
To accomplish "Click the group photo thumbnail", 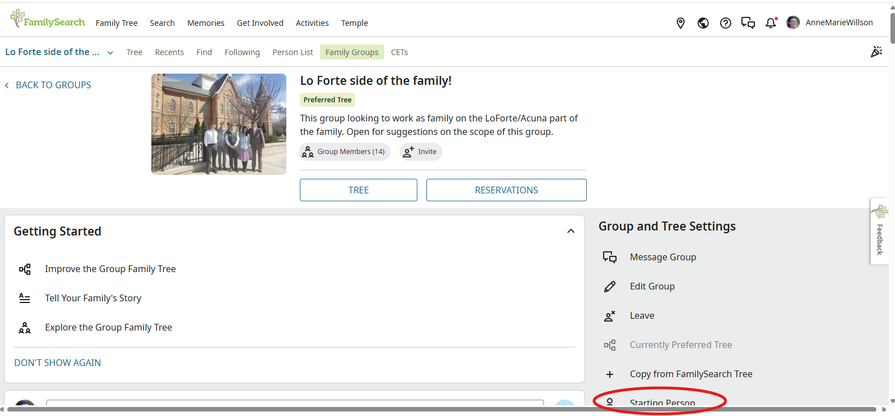I will click(x=219, y=124).
